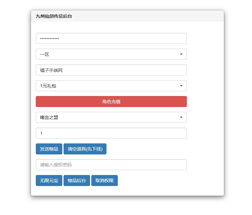Click the 九州仙剑传总后台 panel heading
Screen dimensions: 252x215
54,16
